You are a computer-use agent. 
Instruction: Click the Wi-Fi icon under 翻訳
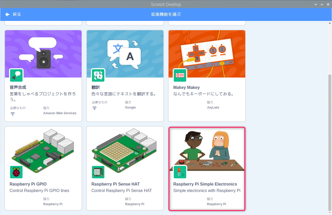(x=95, y=108)
